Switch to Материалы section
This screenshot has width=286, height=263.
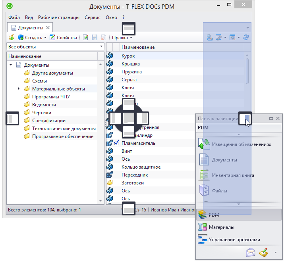(x=221, y=227)
